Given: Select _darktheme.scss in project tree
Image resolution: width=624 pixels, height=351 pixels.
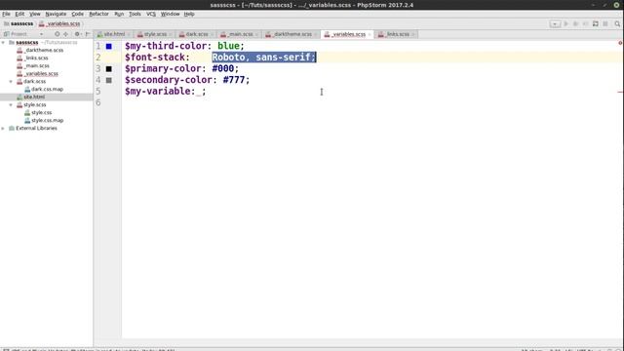Looking at the screenshot, I should pos(40,50).
